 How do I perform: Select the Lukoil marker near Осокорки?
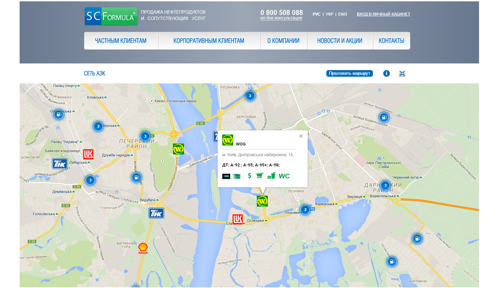[x=238, y=219]
